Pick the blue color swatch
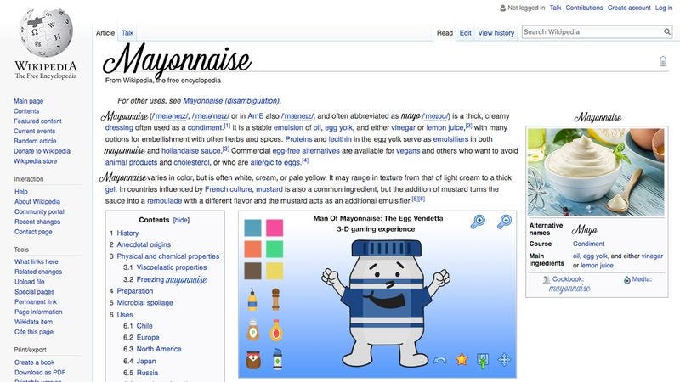 [x=252, y=228]
